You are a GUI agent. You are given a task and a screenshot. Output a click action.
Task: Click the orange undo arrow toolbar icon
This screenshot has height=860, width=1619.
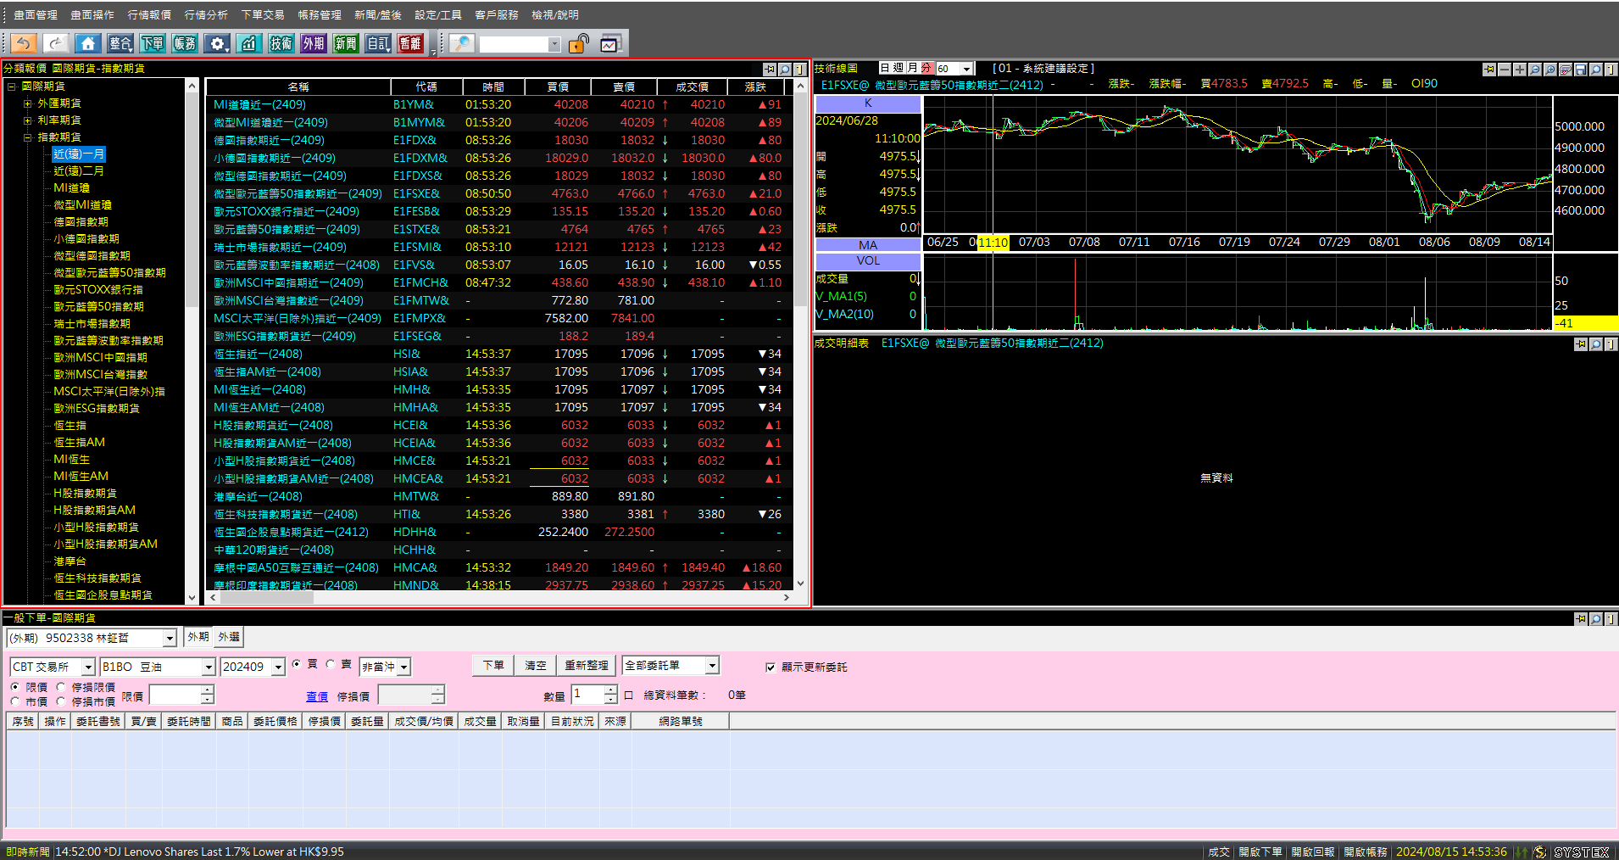(24, 43)
